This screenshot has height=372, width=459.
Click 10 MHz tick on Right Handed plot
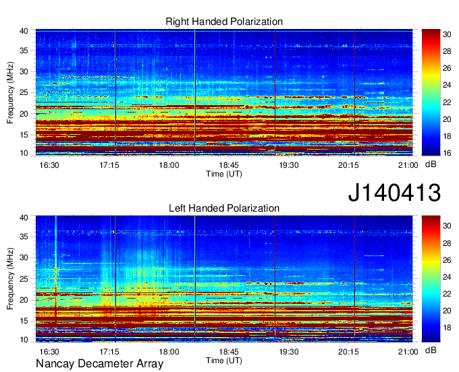(24, 153)
